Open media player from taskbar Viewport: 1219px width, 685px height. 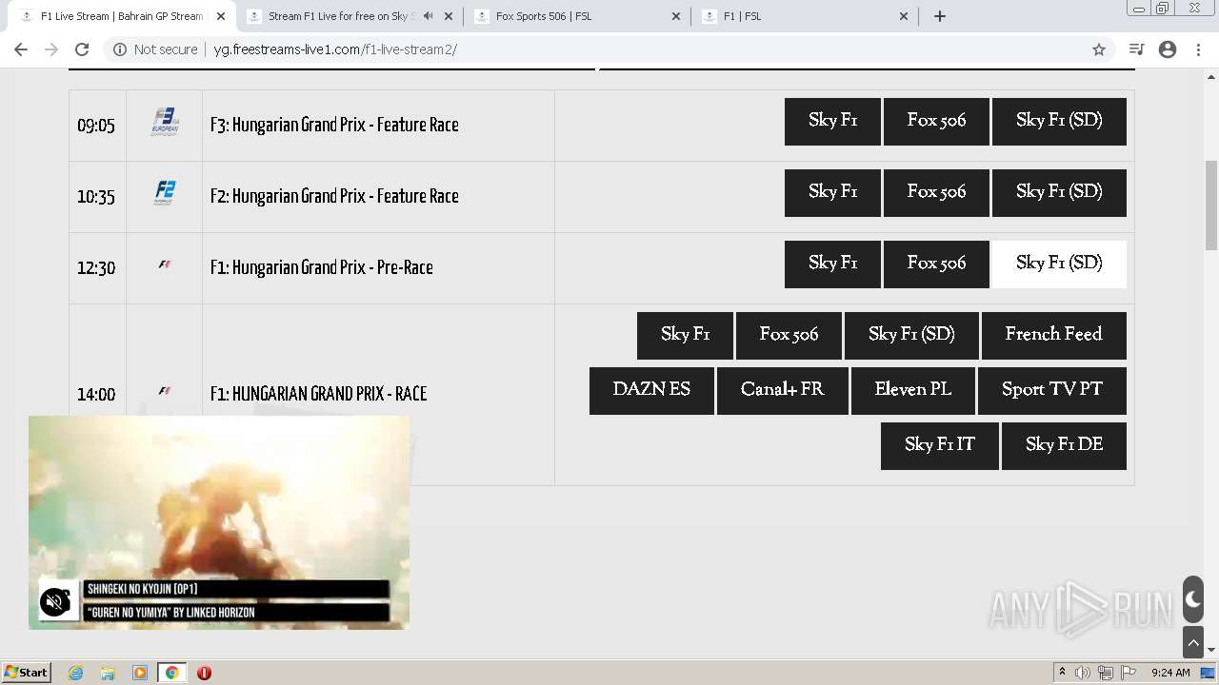[140, 673]
